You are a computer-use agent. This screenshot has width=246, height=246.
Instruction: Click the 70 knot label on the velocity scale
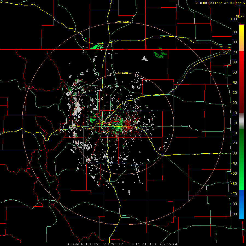pyautogui.click(x=235, y=52)
